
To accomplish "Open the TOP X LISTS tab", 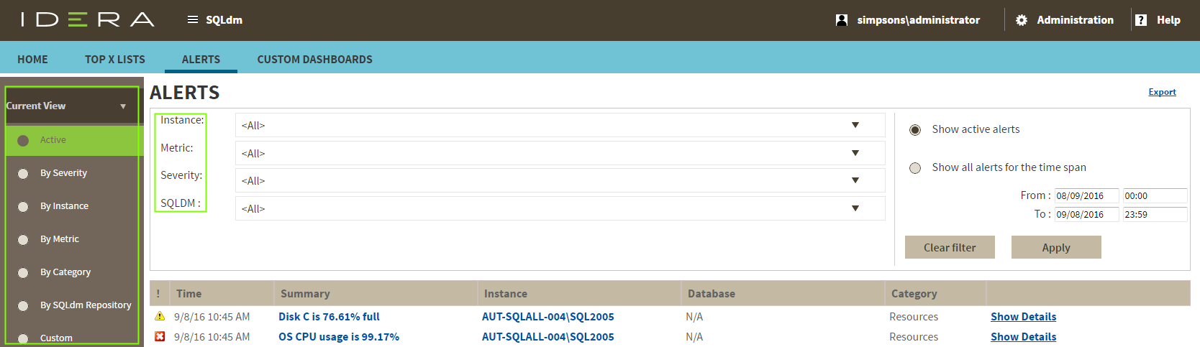I will tap(115, 59).
